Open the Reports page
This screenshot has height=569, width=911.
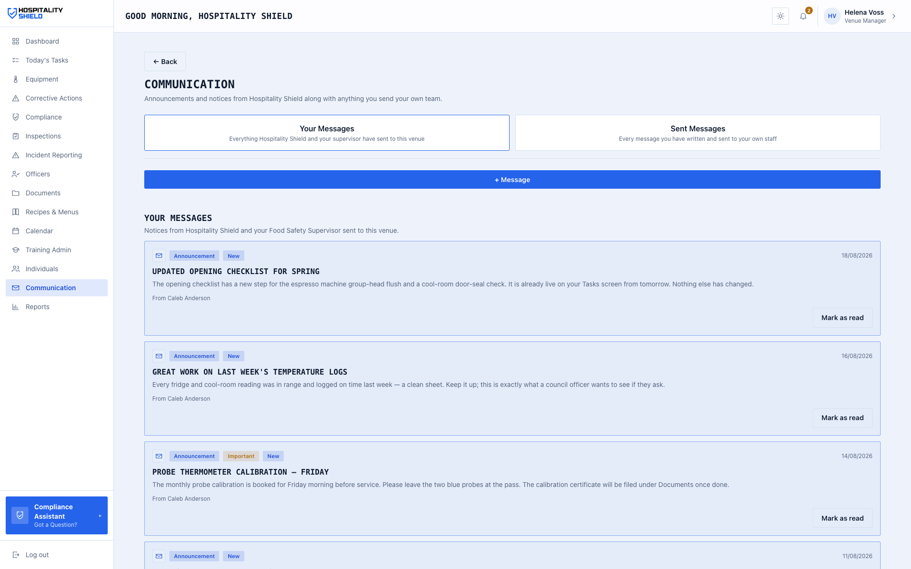pos(56,307)
